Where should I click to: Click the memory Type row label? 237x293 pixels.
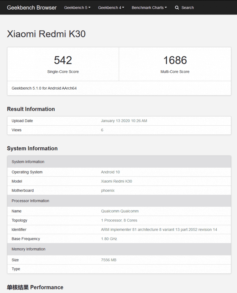(16, 269)
